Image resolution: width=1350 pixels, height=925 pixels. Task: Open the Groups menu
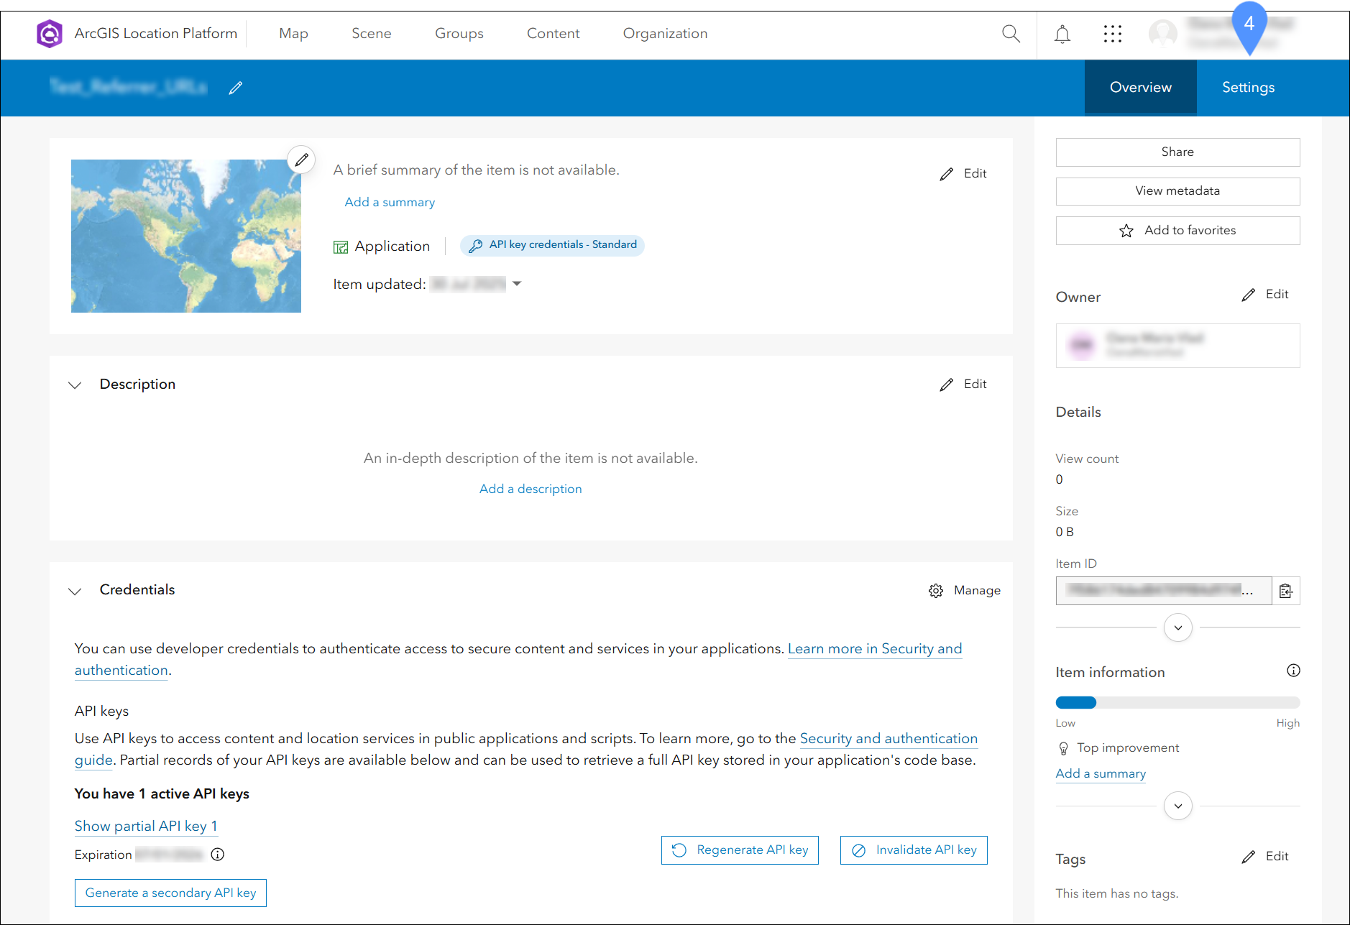pos(459,34)
